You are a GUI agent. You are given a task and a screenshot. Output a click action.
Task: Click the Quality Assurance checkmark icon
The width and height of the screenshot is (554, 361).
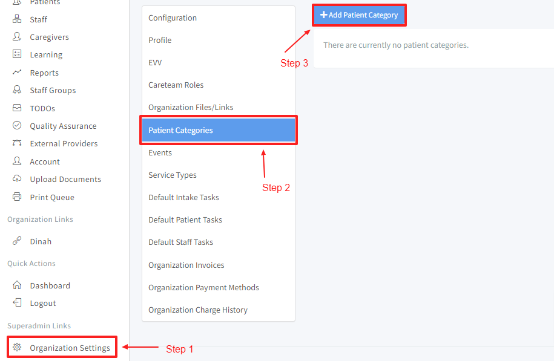(17, 126)
